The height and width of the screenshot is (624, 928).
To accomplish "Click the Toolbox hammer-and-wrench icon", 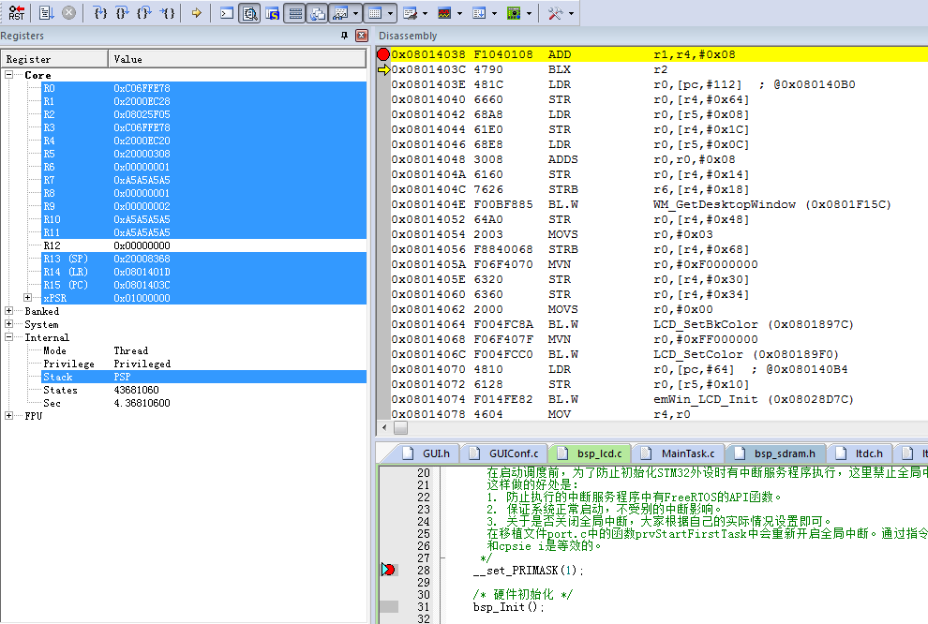I will (x=555, y=13).
